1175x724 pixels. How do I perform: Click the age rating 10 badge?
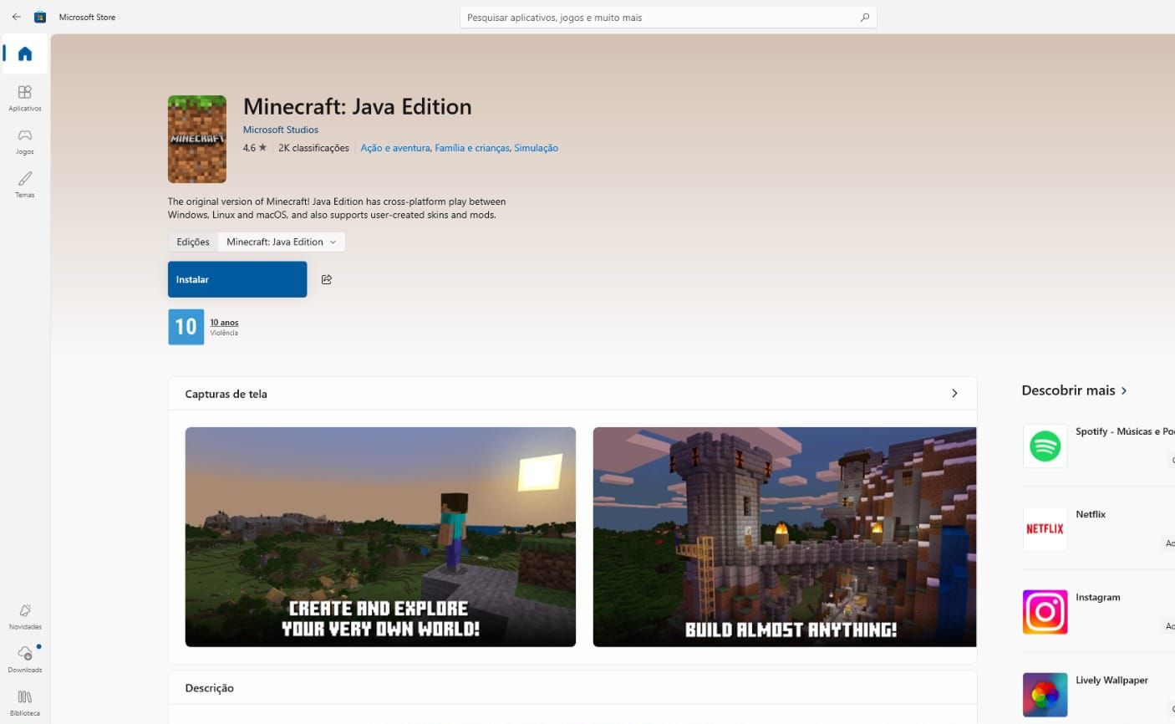click(186, 327)
